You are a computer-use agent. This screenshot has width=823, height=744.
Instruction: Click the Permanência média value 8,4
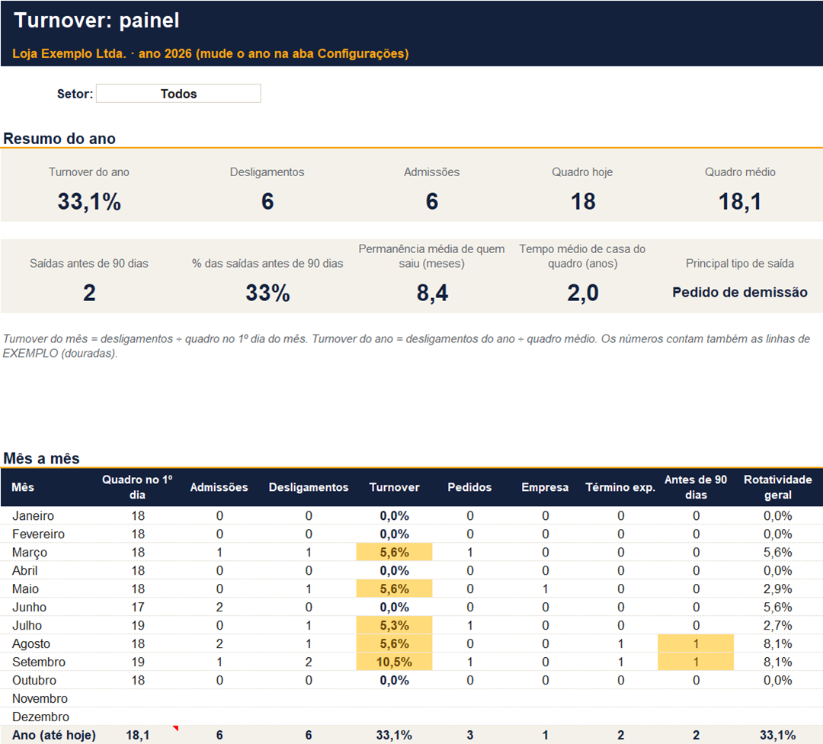tap(432, 293)
